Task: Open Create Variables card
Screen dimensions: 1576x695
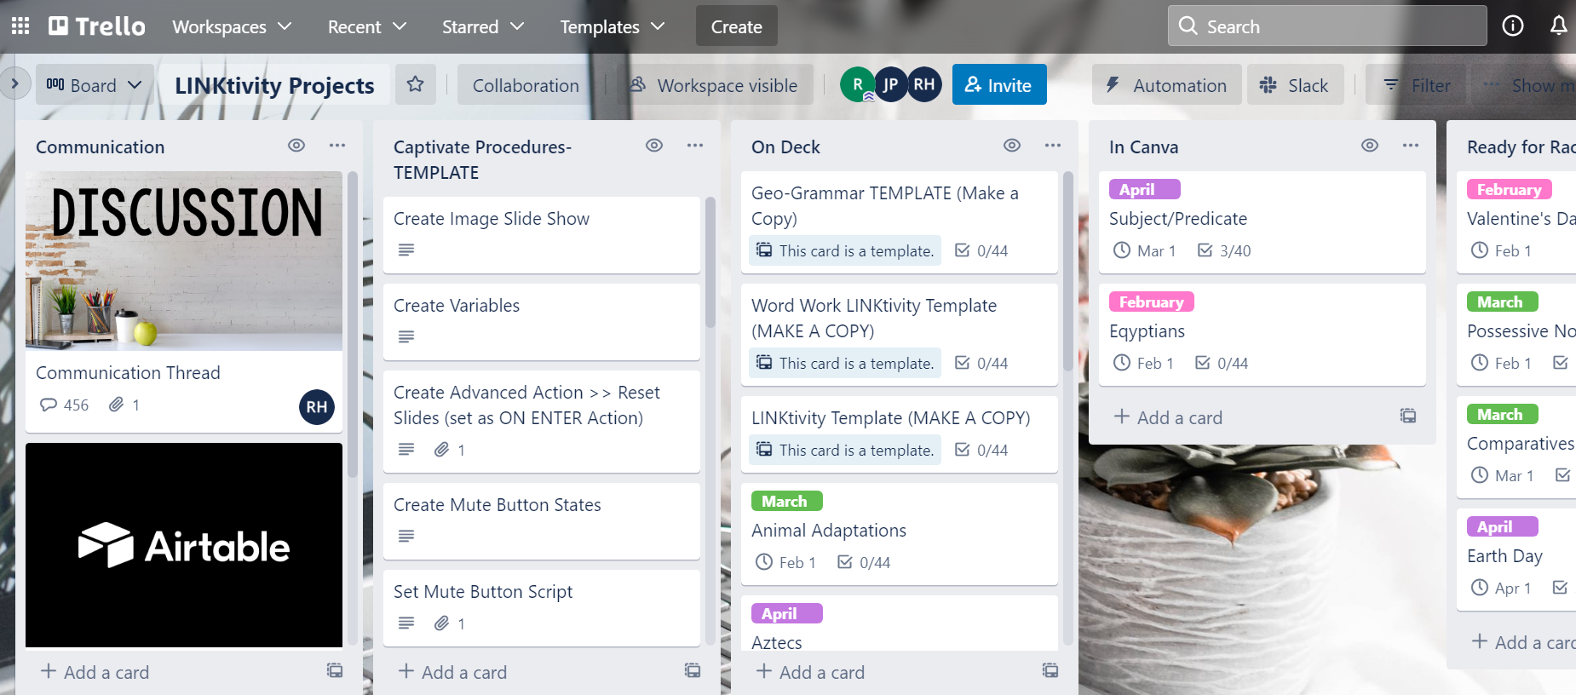Action: (x=542, y=321)
